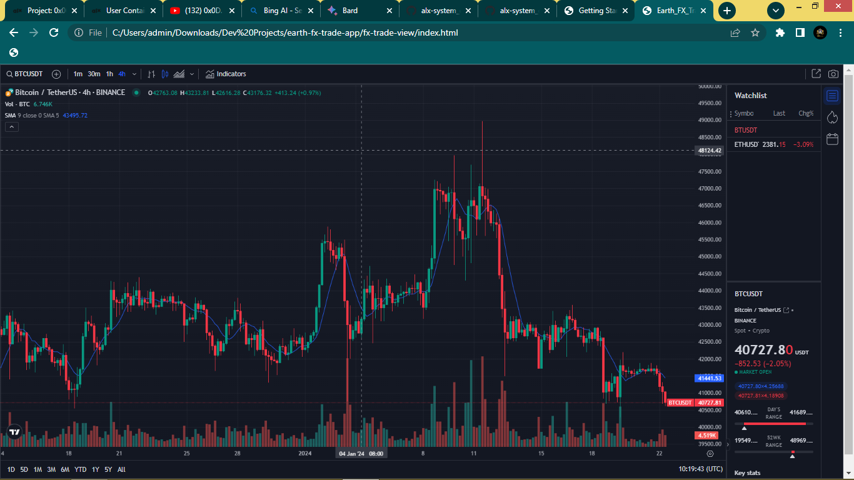This screenshot has height=480, width=854.
Task: Switch timeframe to 1h
Action: [x=109, y=74]
